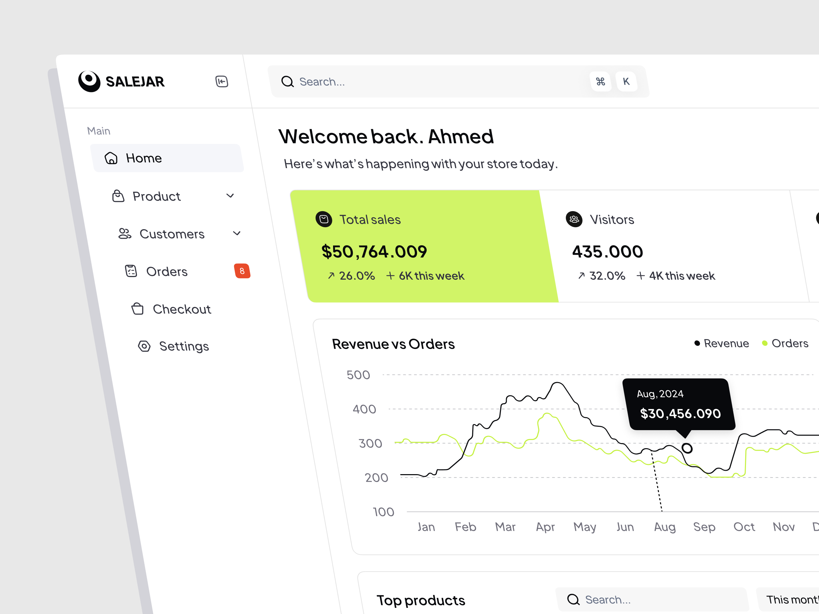Screen dimensions: 819x614
Task: Click the Welcome back. Ahmed heading
Action: pyautogui.click(x=386, y=136)
